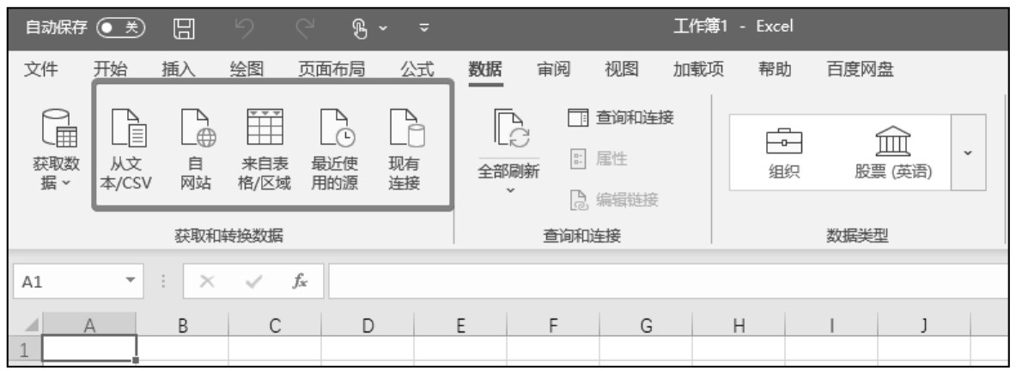Switch to the 视图 (View) tab
The height and width of the screenshot is (371, 1016).
pyautogui.click(x=622, y=69)
